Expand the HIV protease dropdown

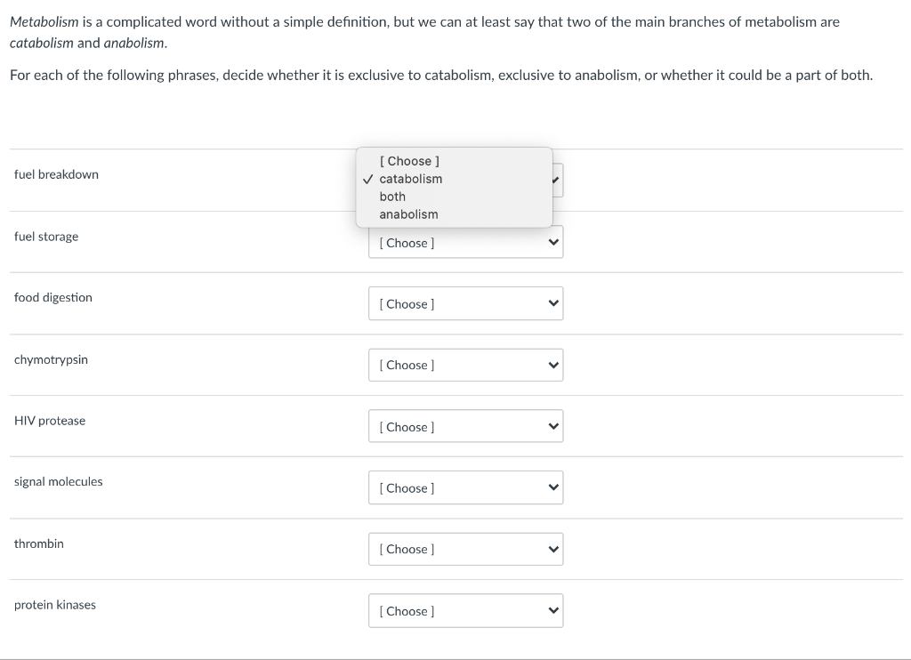click(x=465, y=427)
